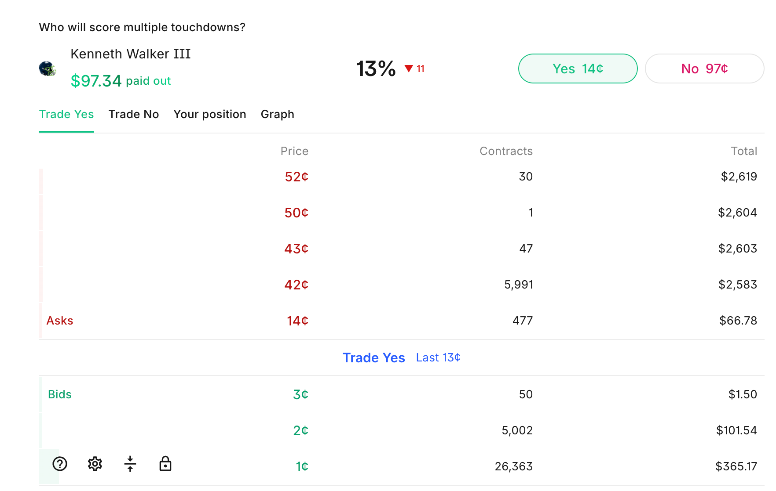This screenshot has width=776, height=491.
Task: Choose the 2¢ bid price level
Action: click(300, 430)
